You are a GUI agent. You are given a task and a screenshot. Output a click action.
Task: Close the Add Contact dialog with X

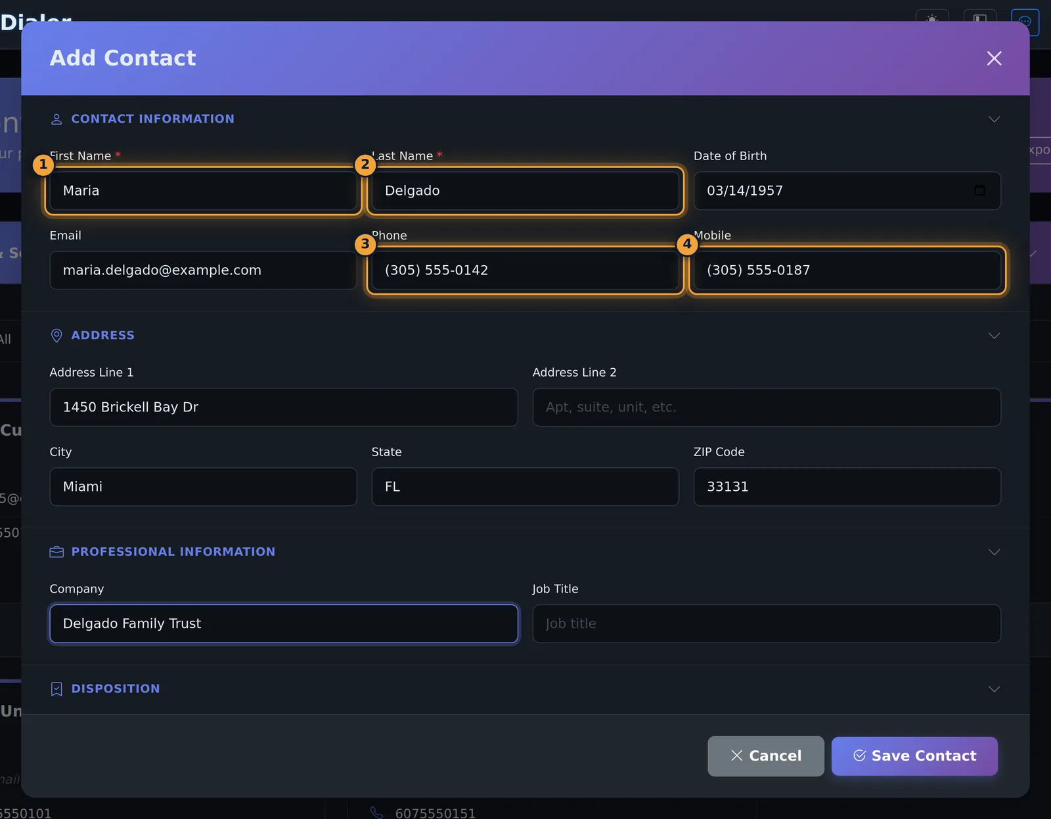coord(994,58)
